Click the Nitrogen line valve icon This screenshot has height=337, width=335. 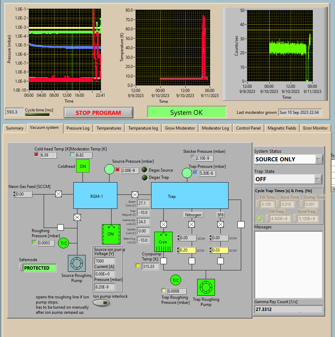(192, 225)
